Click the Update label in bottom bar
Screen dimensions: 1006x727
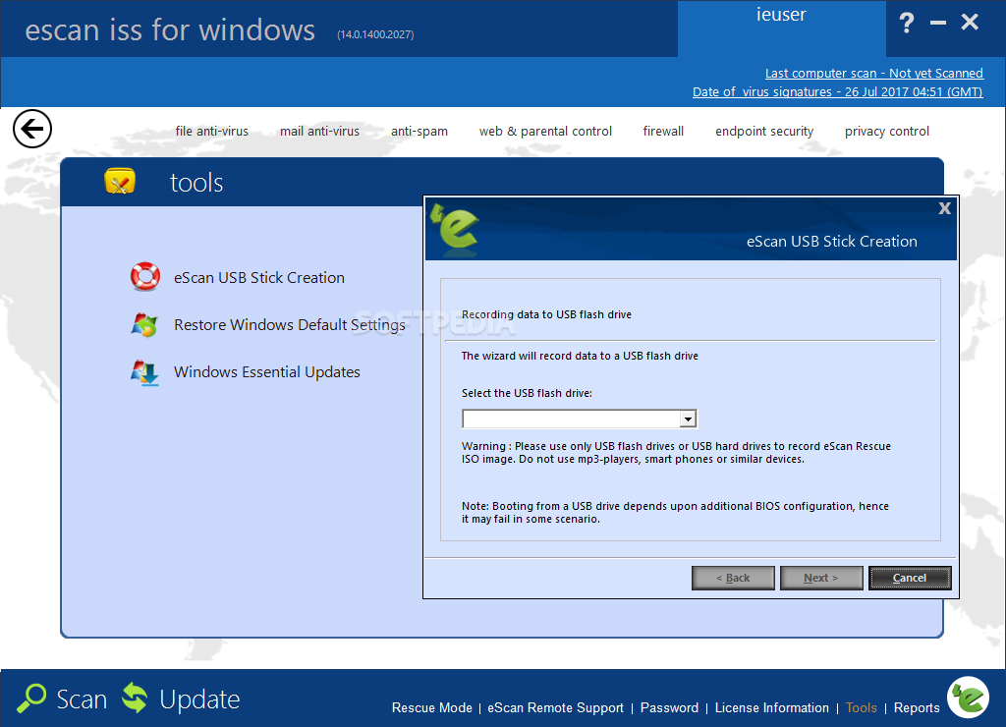(199, 699)
